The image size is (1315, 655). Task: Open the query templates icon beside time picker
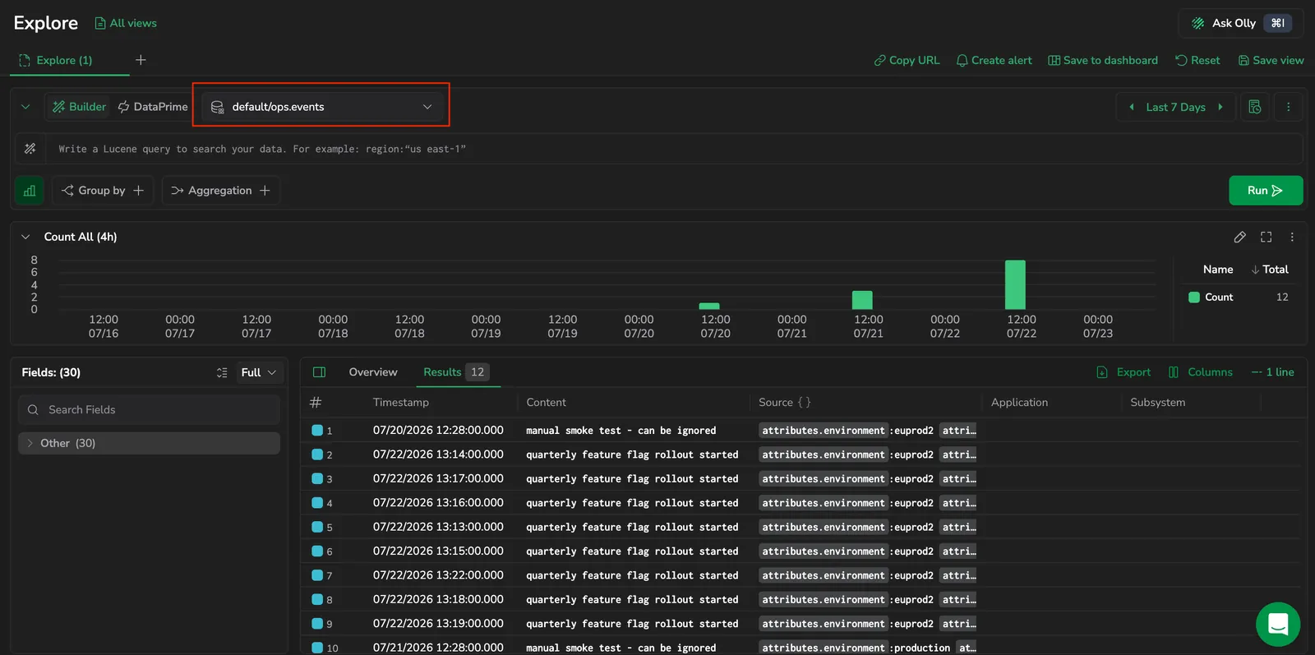coord(1254,107)
